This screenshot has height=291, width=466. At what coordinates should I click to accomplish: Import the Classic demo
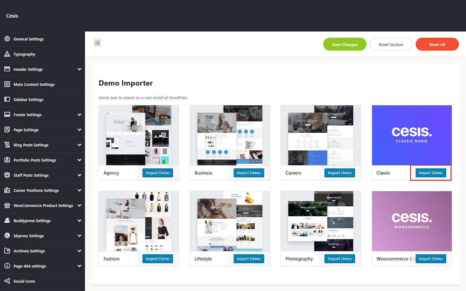tap(430, 173)
